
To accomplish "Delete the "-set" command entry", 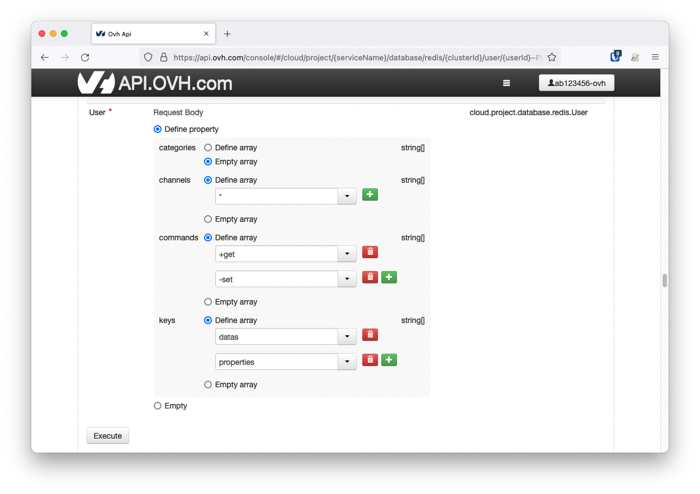I will [370, 277].
